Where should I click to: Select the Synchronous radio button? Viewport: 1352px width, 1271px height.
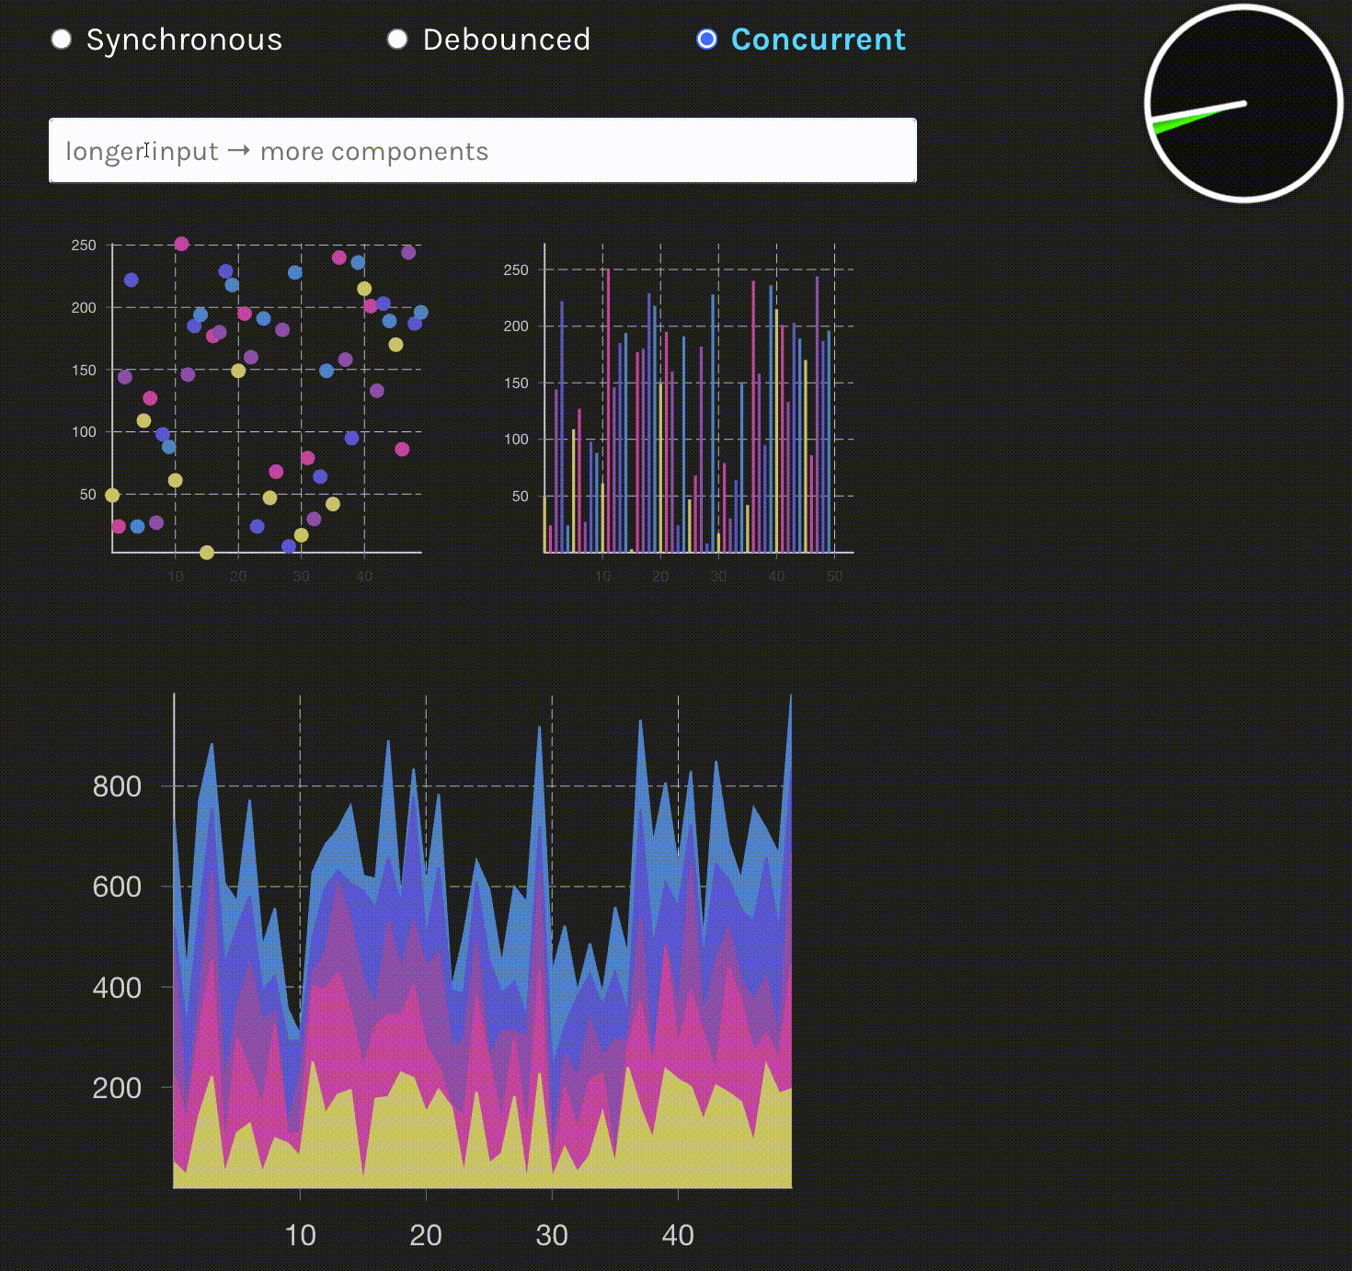[61, 39]
